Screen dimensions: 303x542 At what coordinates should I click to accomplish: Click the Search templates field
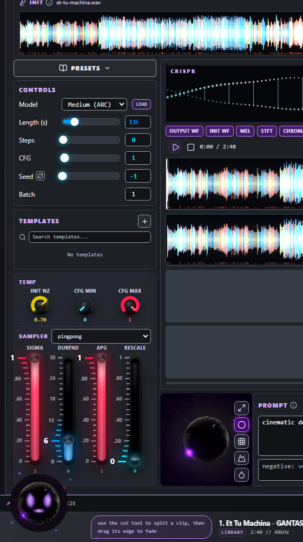[90, 237]
